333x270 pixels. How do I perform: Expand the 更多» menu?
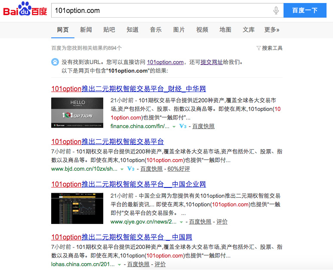[x=272, y=30]
